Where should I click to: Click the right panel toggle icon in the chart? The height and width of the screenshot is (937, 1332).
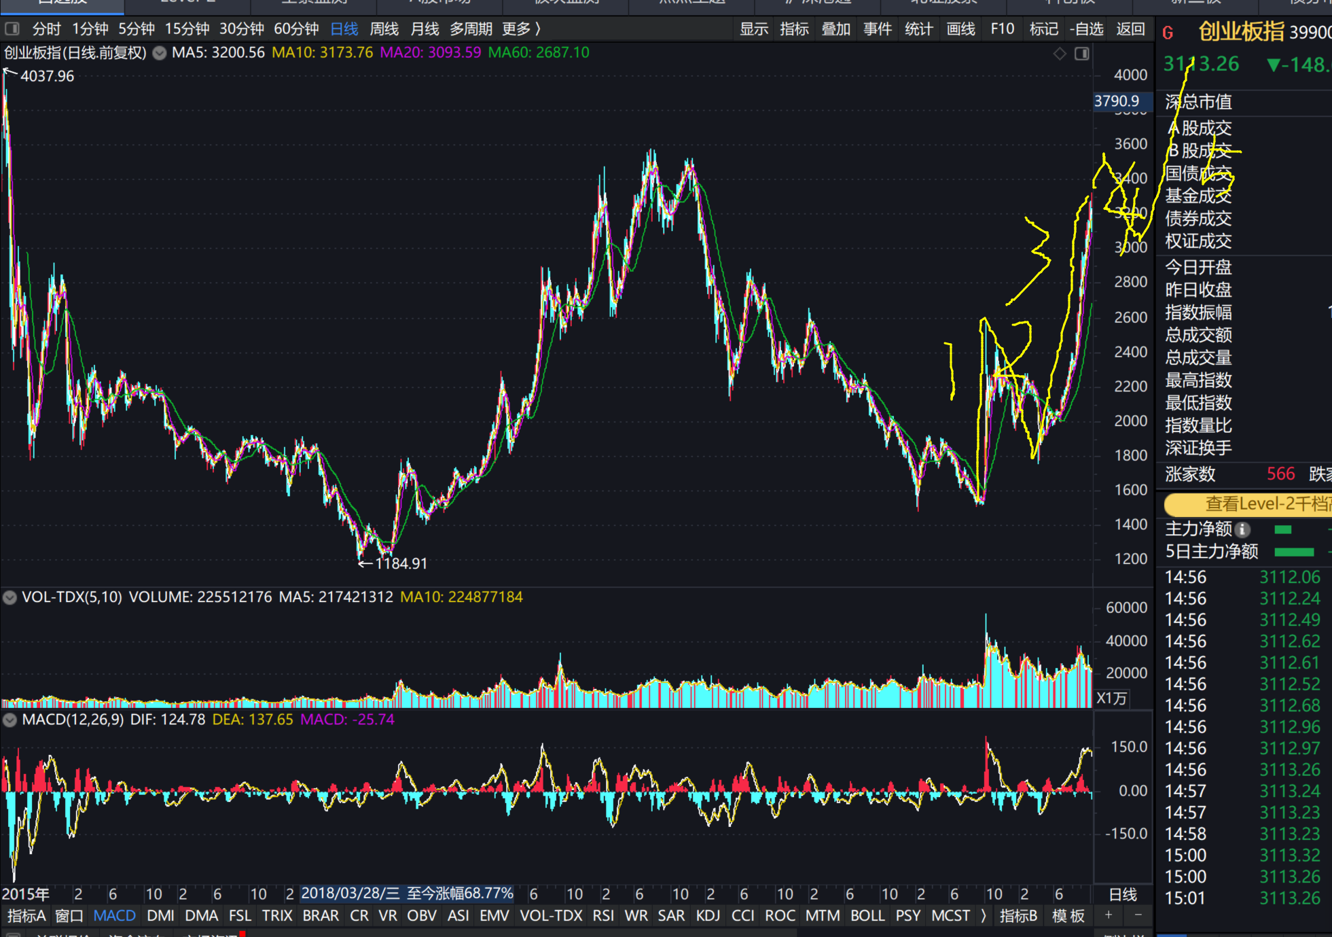click(1082, 54)
